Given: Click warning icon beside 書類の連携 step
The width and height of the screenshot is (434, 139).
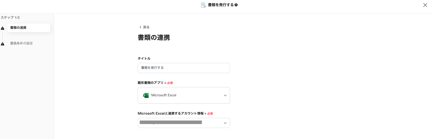Looking at the screenshot, I should [x=2, y=28].
